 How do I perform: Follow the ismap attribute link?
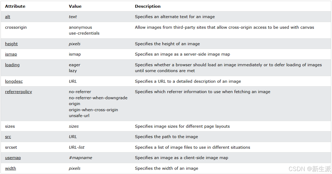tap(11, 54)
